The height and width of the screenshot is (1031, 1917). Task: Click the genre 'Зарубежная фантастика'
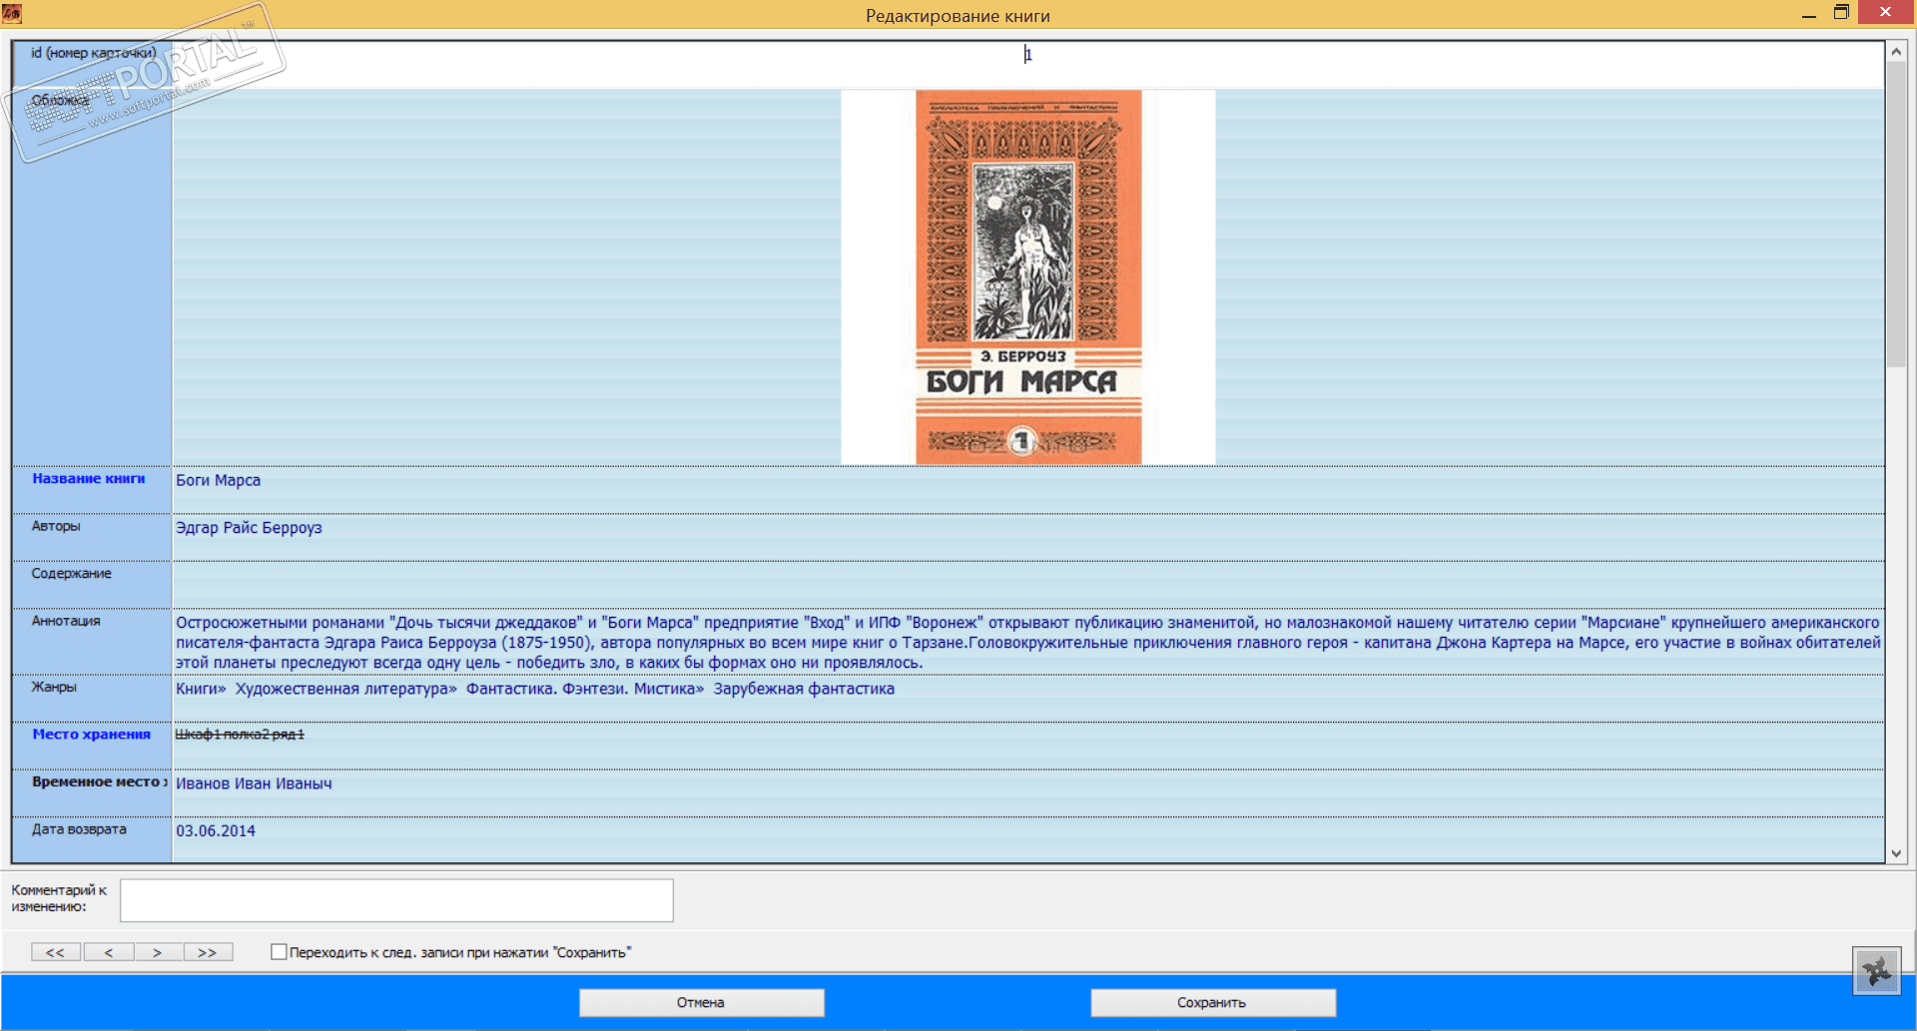tap(804, 689)
